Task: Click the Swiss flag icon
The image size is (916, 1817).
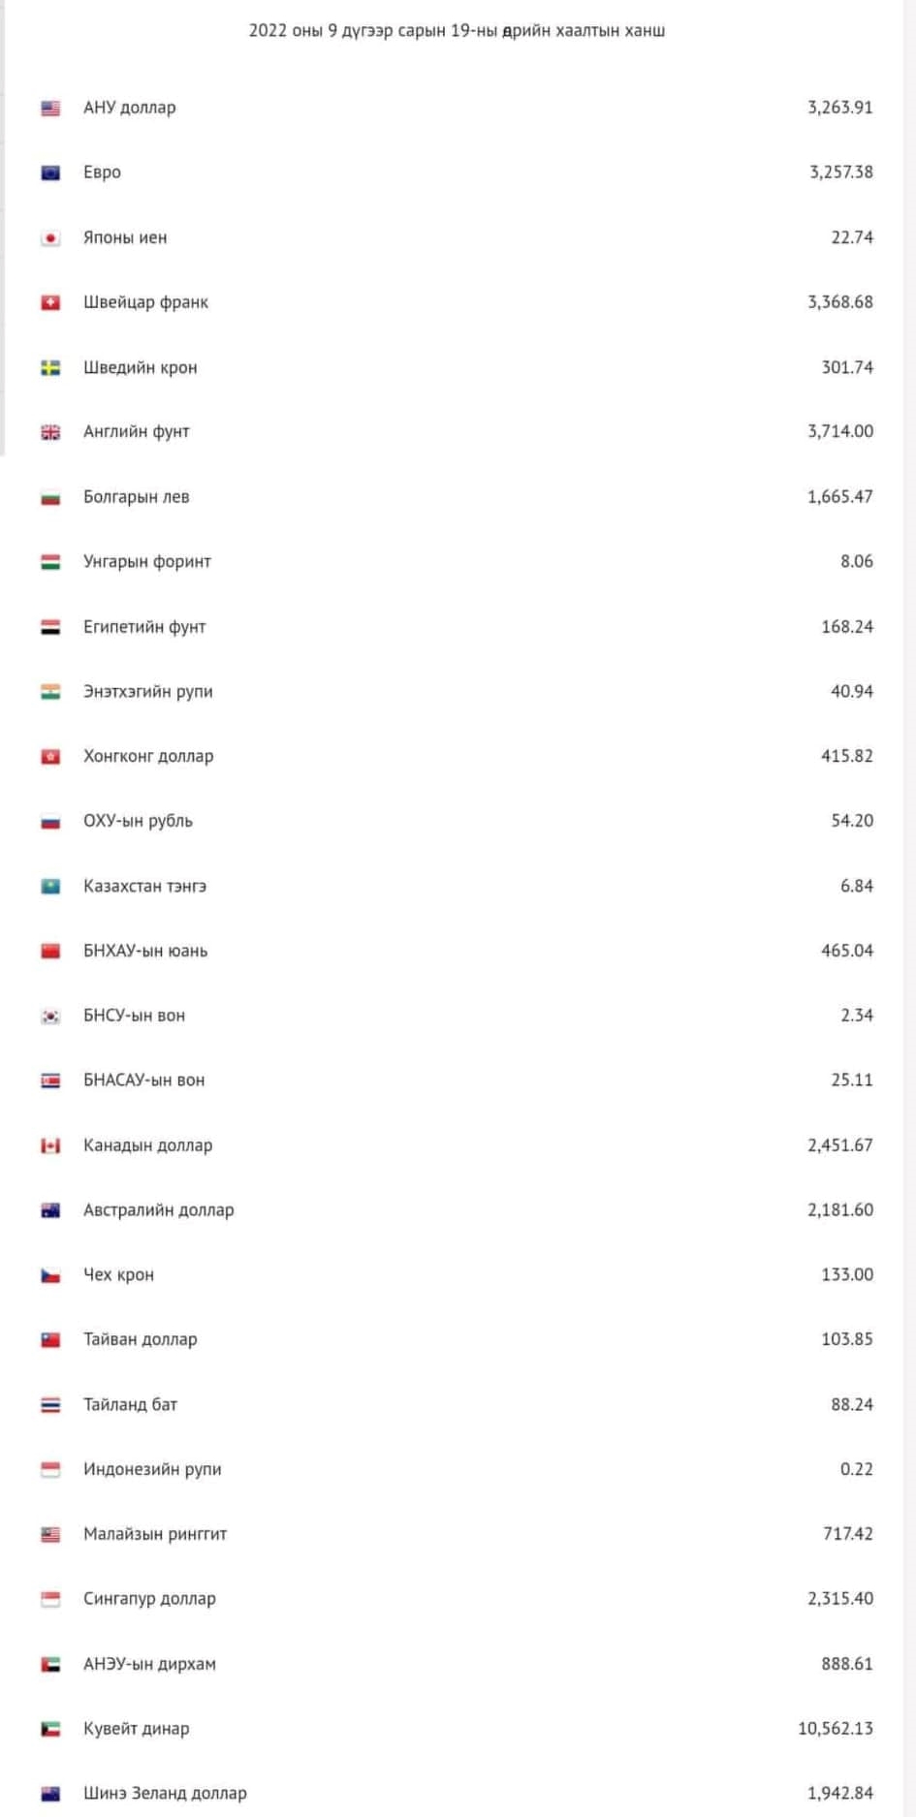Action: click(x=50, y=303)
